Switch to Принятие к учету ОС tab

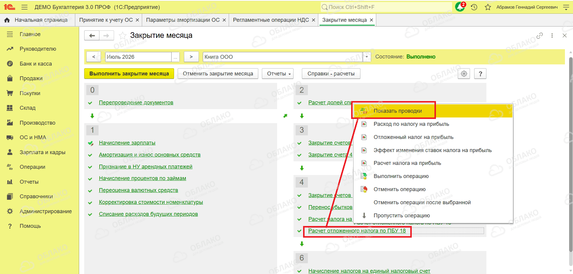coord(106,20)
